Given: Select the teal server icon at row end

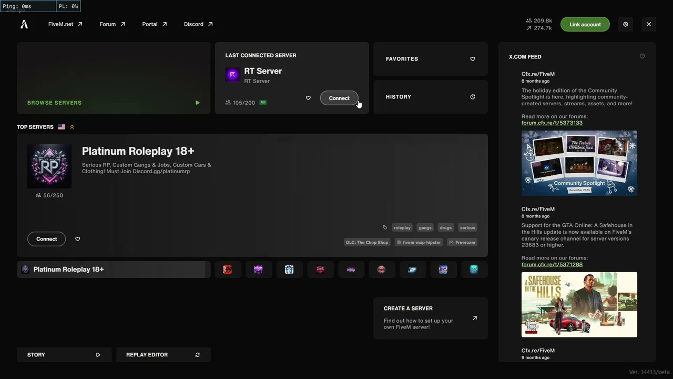Looking at the screenshot, I should click(x=474, y=270).
